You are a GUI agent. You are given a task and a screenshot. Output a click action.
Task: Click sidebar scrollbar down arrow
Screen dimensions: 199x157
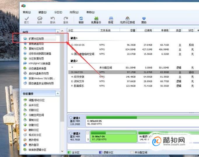pyautogui.click(x=62, y=151)
